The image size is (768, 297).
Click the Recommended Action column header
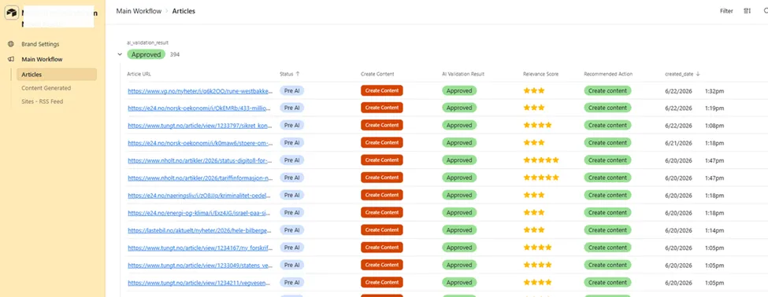point(608,74)
